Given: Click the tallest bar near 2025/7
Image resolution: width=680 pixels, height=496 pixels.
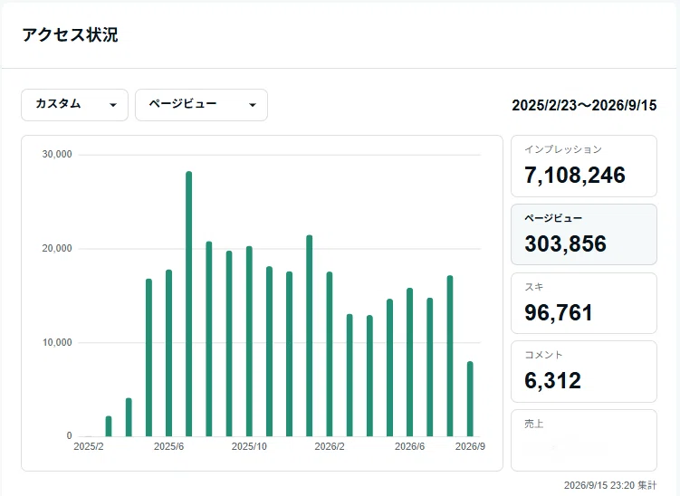Looking at the screenshot, I should (x=188, y=303).
